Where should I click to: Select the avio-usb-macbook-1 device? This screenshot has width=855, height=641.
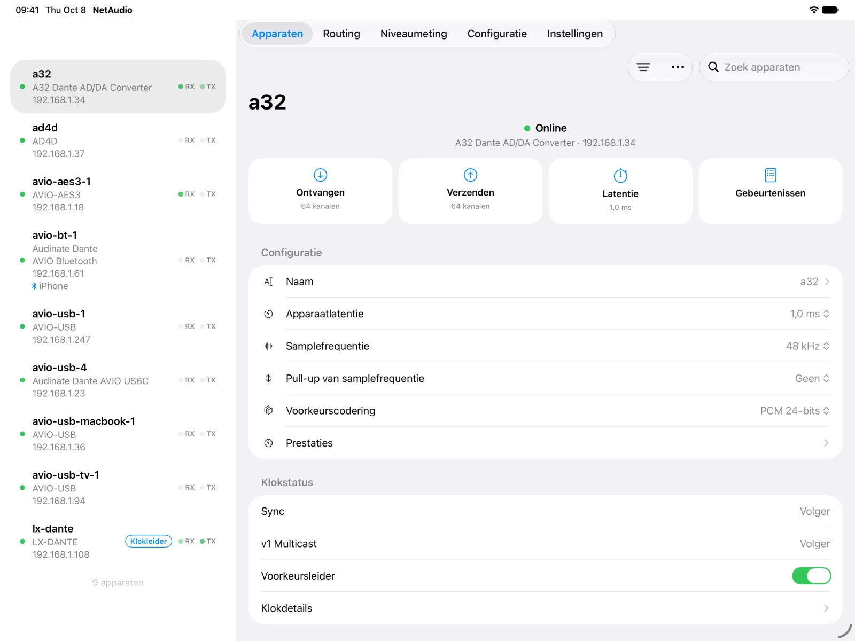pyautogui.click(x=118, y=434)
